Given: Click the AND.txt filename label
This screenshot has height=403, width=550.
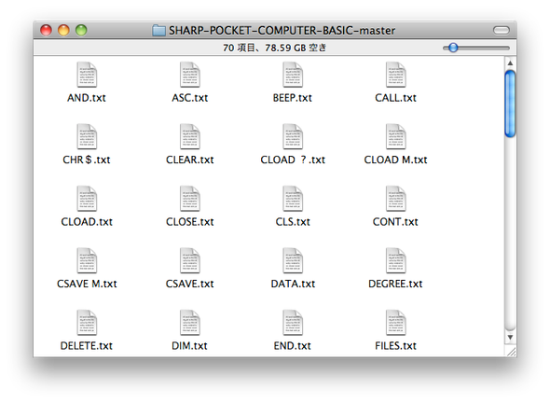Looking at the screenshot, I should 87,98.
